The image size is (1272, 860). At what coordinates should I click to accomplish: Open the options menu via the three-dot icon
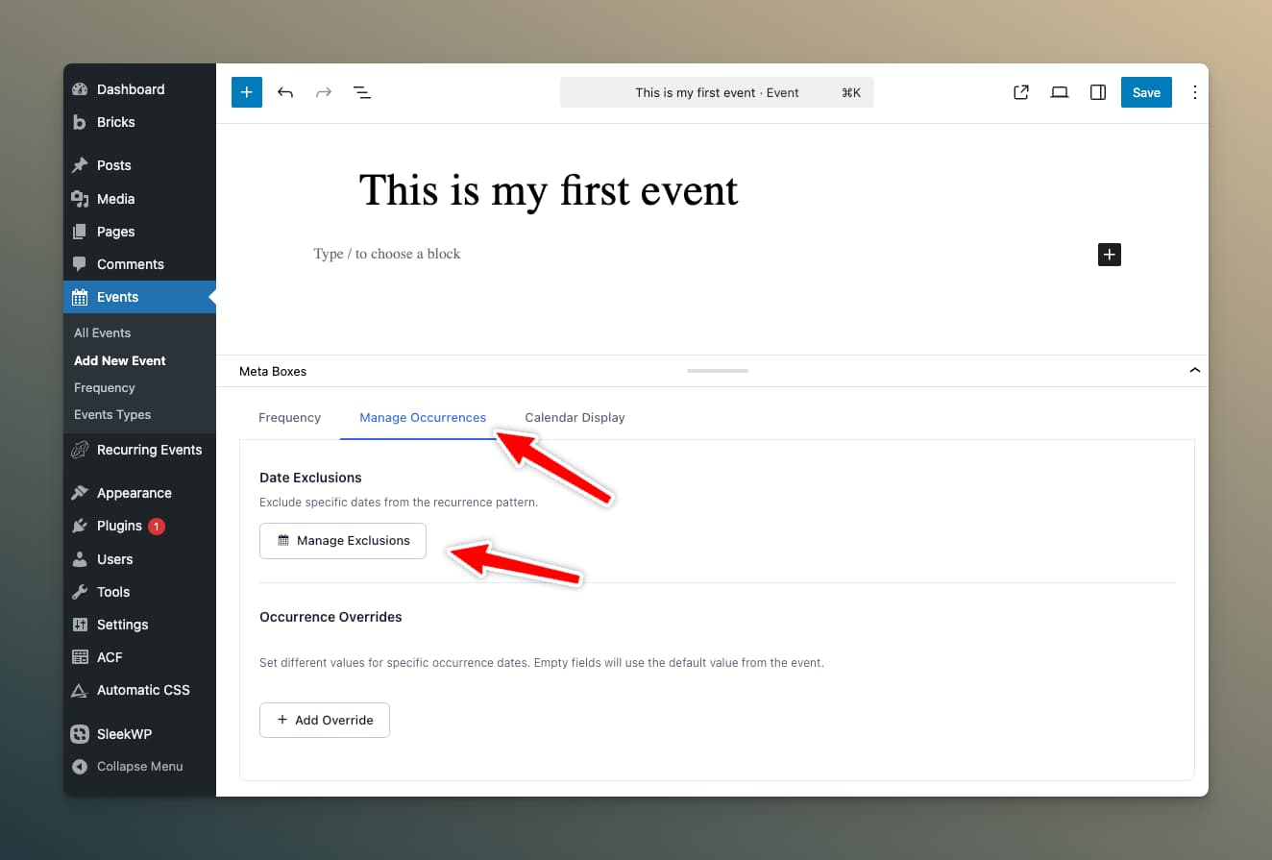tap(1194, 91)
